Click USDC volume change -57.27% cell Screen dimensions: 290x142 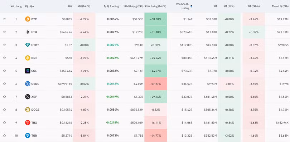click(x=155, y=84)
